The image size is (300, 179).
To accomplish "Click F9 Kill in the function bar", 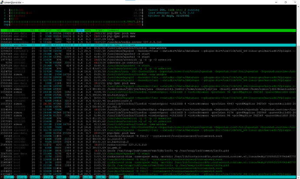I will [112, 177].
